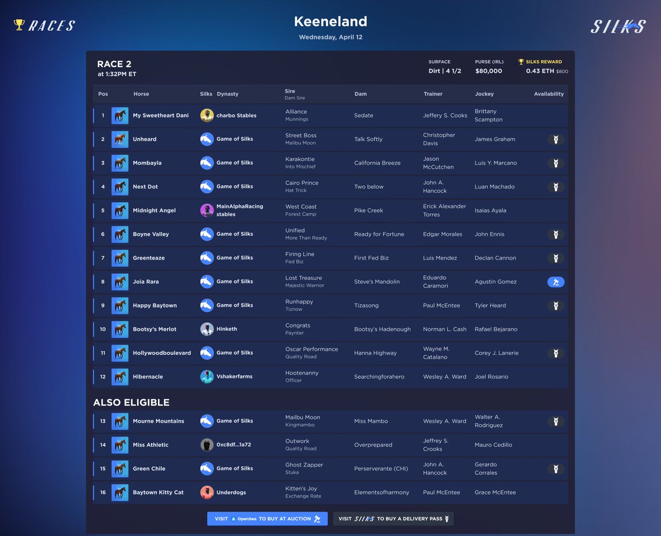Click the blue auction icon for Joia Rara
Screen dimensions: 661x536
pos(556,281)
